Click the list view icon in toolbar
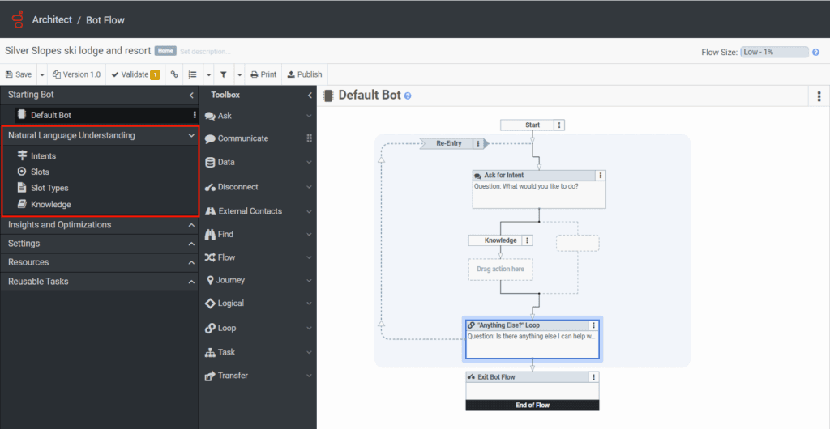830x429 pixels. coord(192,74)
